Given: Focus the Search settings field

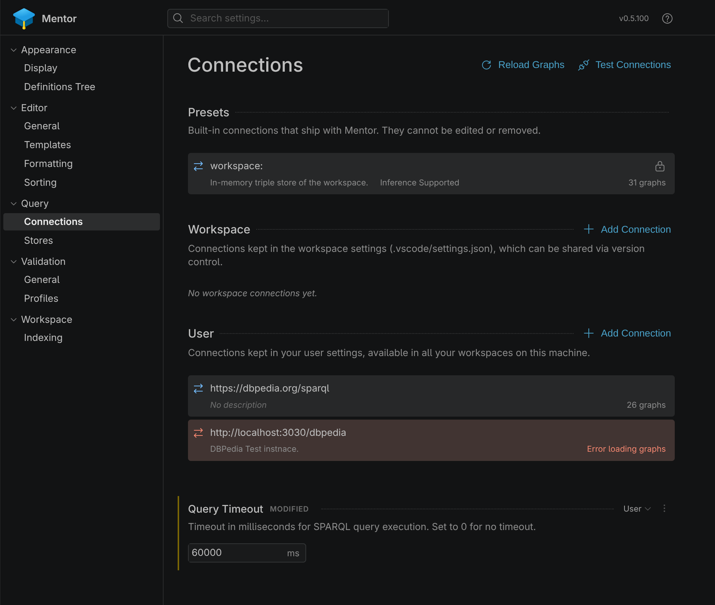Looking at the screenshot, I should pos(278,18).
